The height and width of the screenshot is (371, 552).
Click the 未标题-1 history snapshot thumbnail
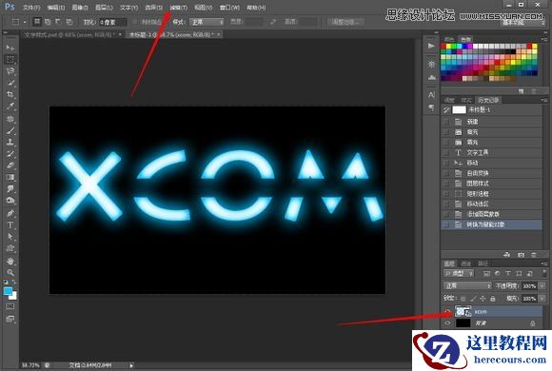(459, 109)
